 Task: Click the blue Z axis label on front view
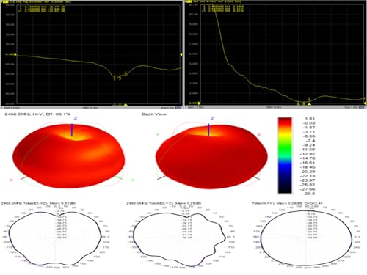[x=76, y=118]
